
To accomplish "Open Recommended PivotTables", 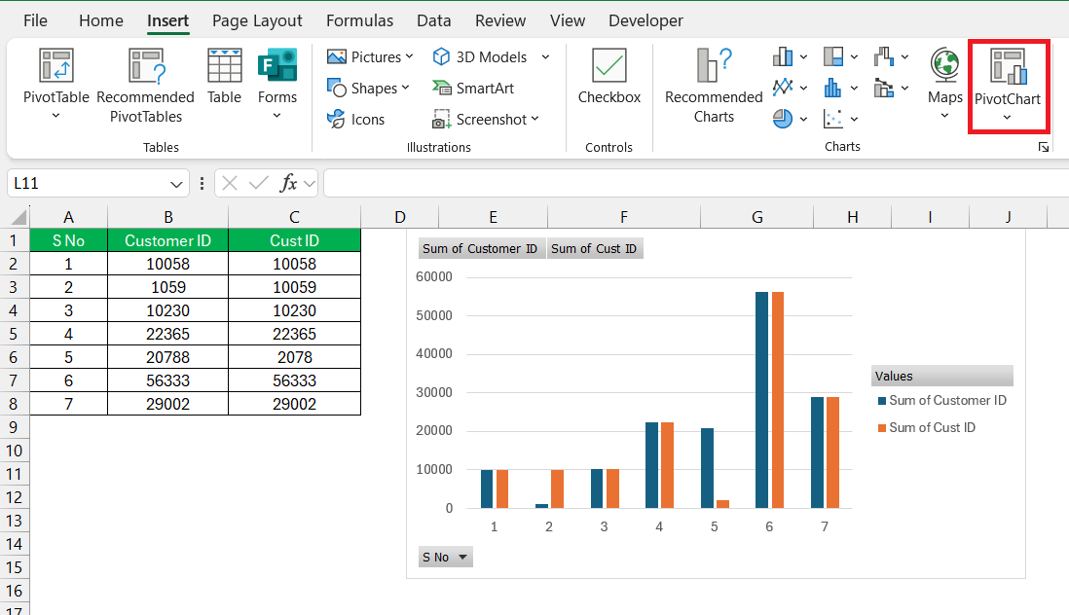I will click(x=145, y=86).
